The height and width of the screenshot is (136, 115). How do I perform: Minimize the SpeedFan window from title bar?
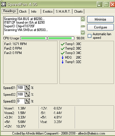pyautogui.click(x=99, y=4)
